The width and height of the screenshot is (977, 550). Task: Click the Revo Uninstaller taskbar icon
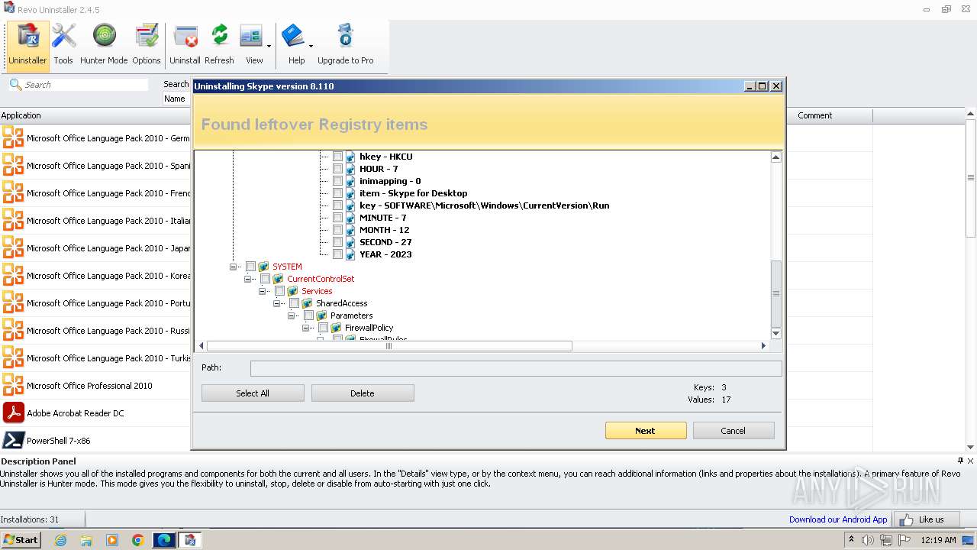(x=190, y=540)
